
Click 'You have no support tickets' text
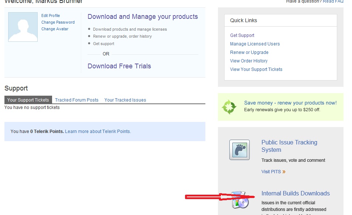[32, 107]
